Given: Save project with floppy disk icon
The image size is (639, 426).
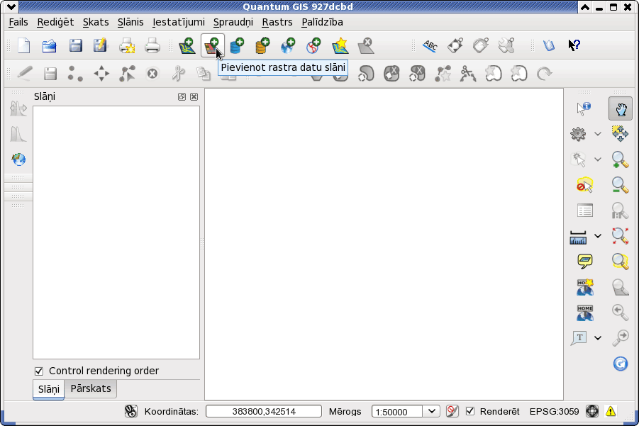Looking at the screenshot, I should [x=75, y=45].
